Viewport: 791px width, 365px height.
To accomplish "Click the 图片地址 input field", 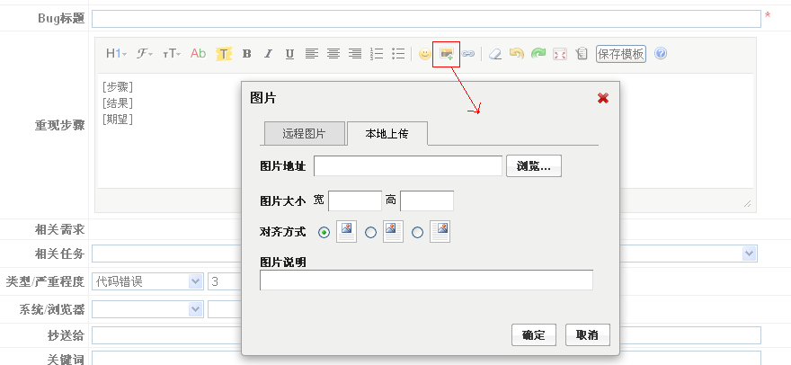I will [x=408, y=166].
